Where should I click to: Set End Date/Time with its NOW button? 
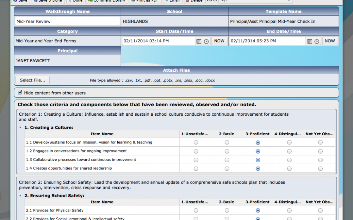click(330, 41)
